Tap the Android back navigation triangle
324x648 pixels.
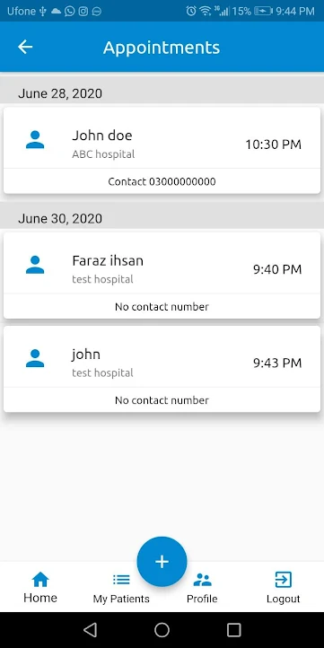[90, 630]
